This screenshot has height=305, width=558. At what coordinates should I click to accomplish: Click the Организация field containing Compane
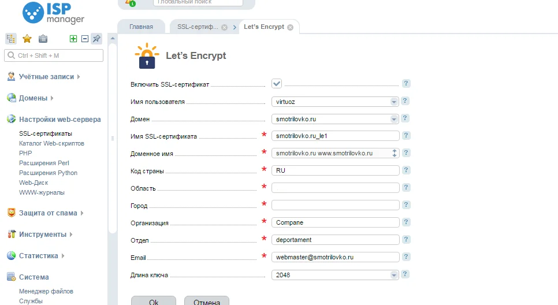tap(335, 222)
